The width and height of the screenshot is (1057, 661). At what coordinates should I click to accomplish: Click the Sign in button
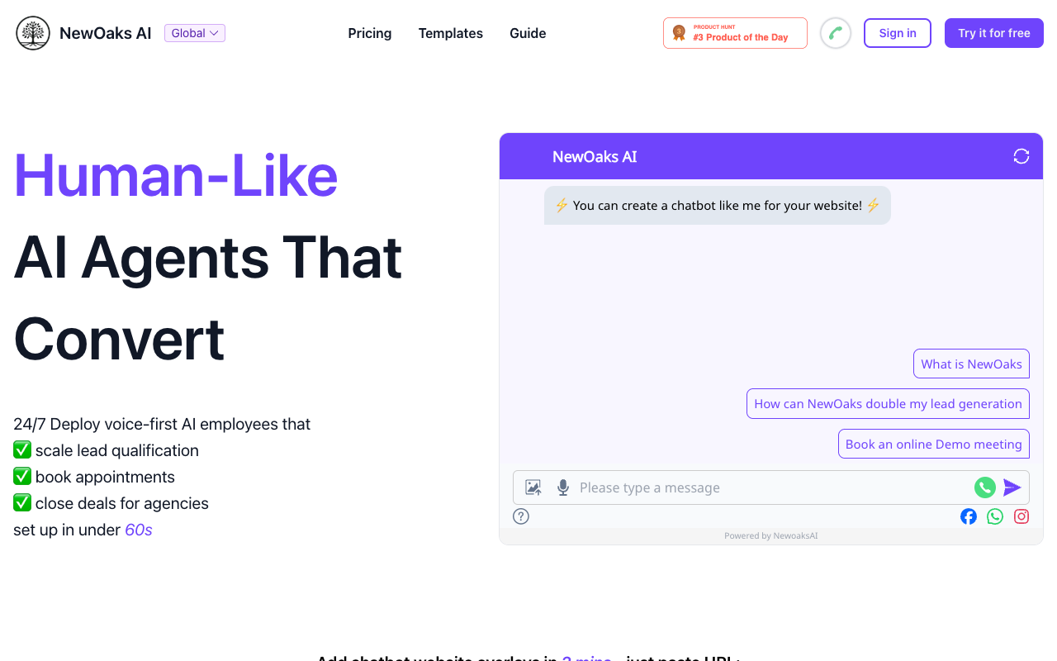897,33
